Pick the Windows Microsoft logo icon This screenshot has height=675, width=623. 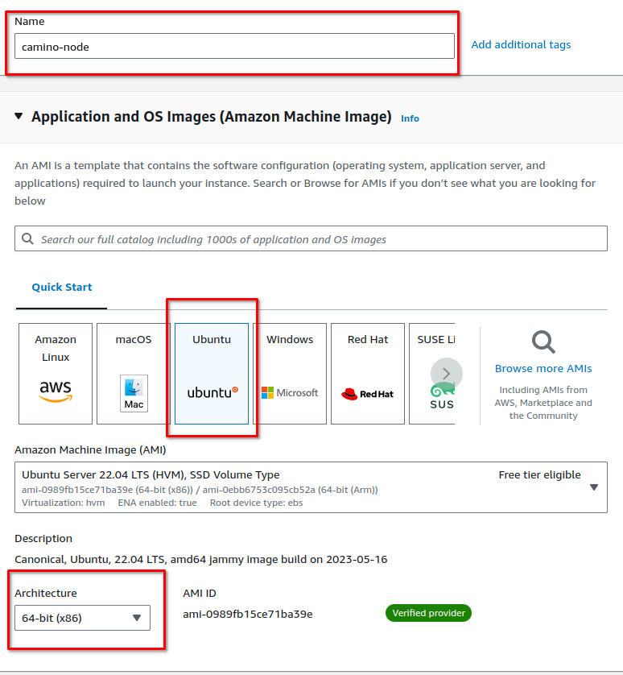tap(290, 392)
